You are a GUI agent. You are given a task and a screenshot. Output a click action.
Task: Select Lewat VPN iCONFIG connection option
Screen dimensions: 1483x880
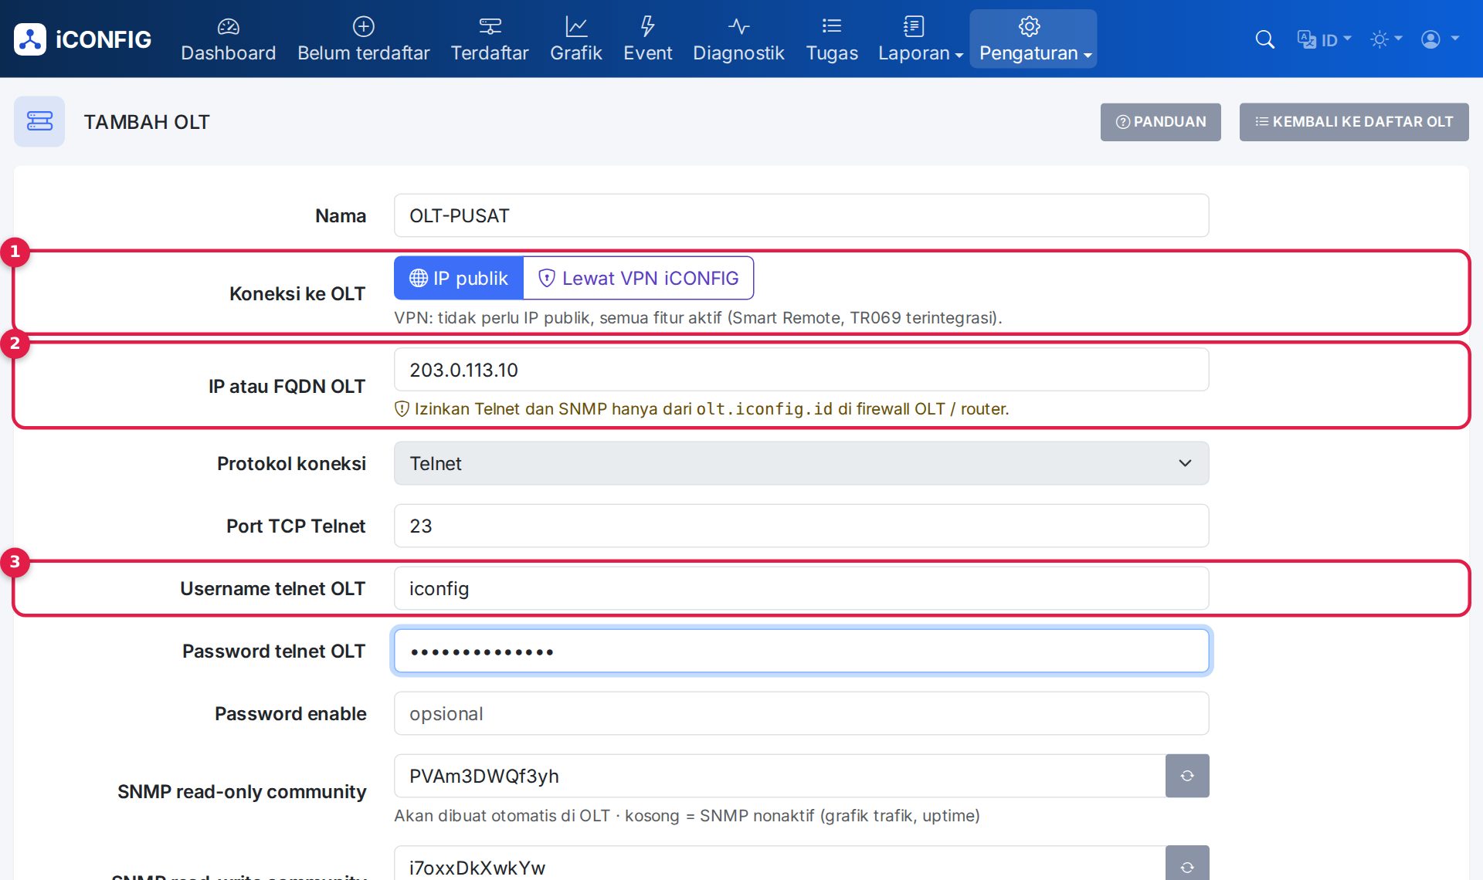tap(639, 278)
